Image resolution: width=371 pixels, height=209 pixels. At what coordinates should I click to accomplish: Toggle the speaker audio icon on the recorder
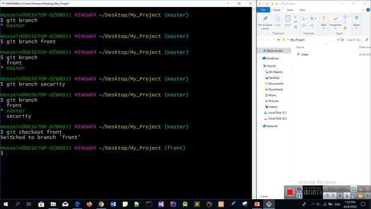[x=326, y=196]
